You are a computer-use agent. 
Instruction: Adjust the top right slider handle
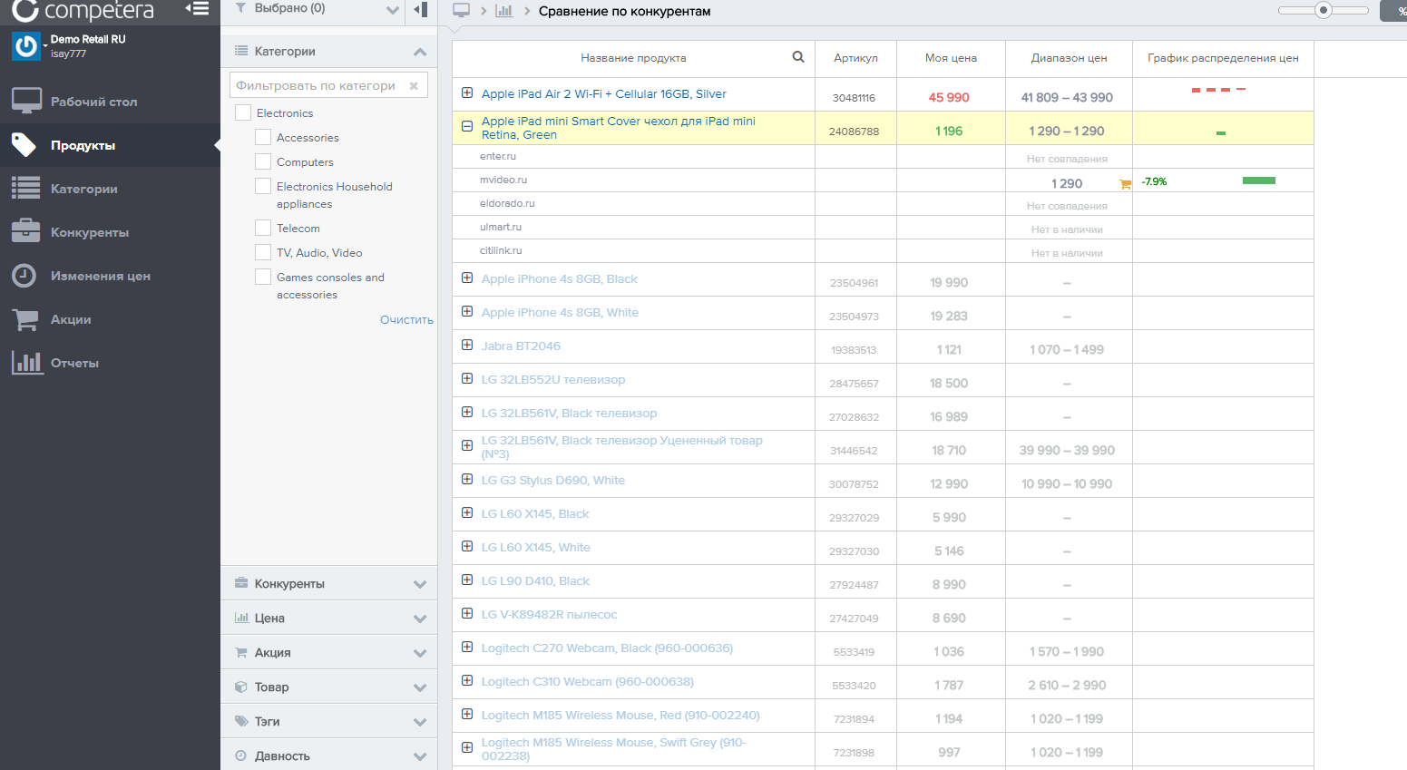(x=1324, y=10)
